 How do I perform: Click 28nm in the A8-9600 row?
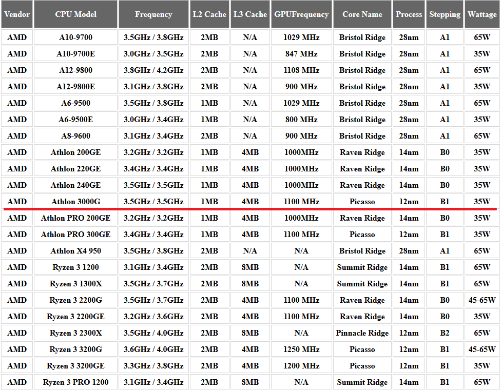point(409,136)
